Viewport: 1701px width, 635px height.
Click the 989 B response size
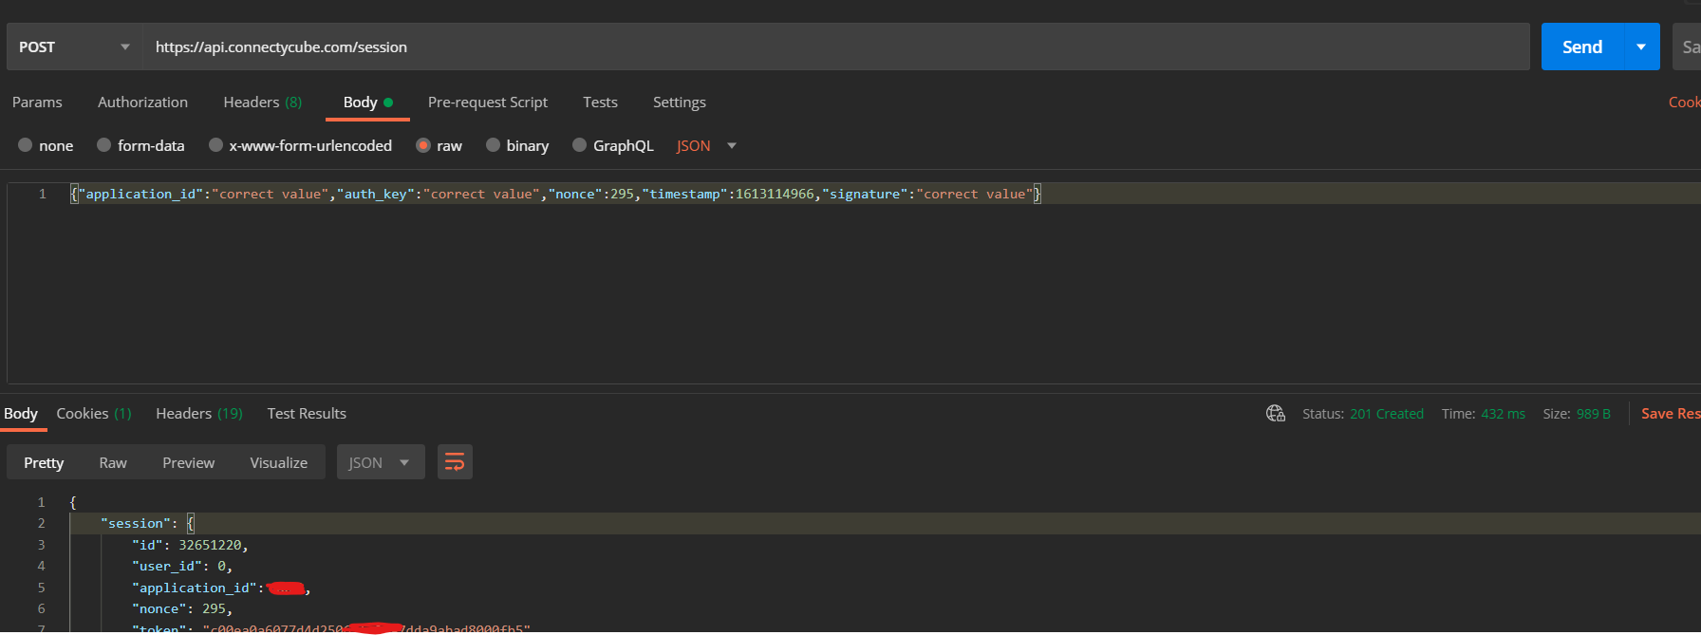(x=1594, y=414)
